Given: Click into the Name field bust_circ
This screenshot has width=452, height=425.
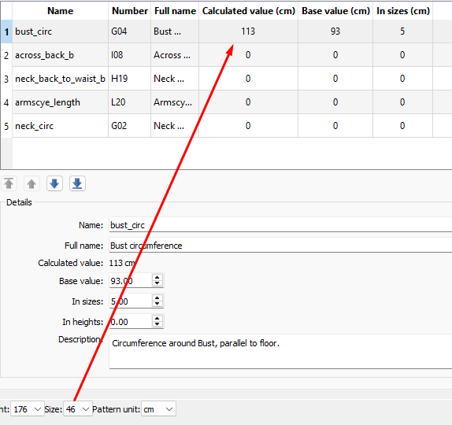Looking at the screenshot, I should coord(280,225).
